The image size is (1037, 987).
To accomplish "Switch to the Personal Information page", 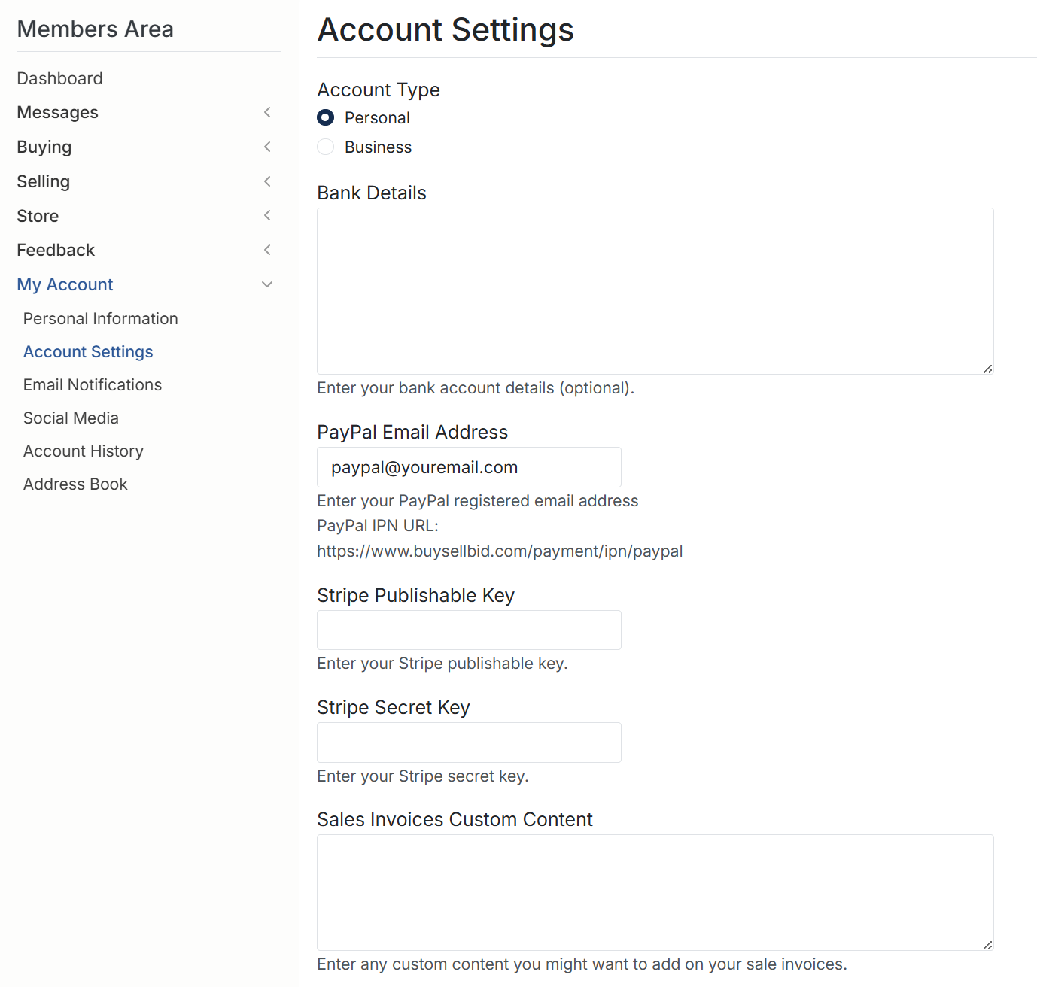I will (x=100, y=318).
